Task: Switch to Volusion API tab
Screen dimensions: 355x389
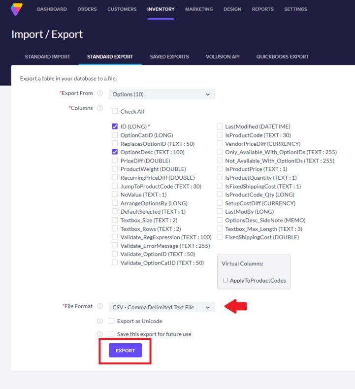Action: [223, 57]
